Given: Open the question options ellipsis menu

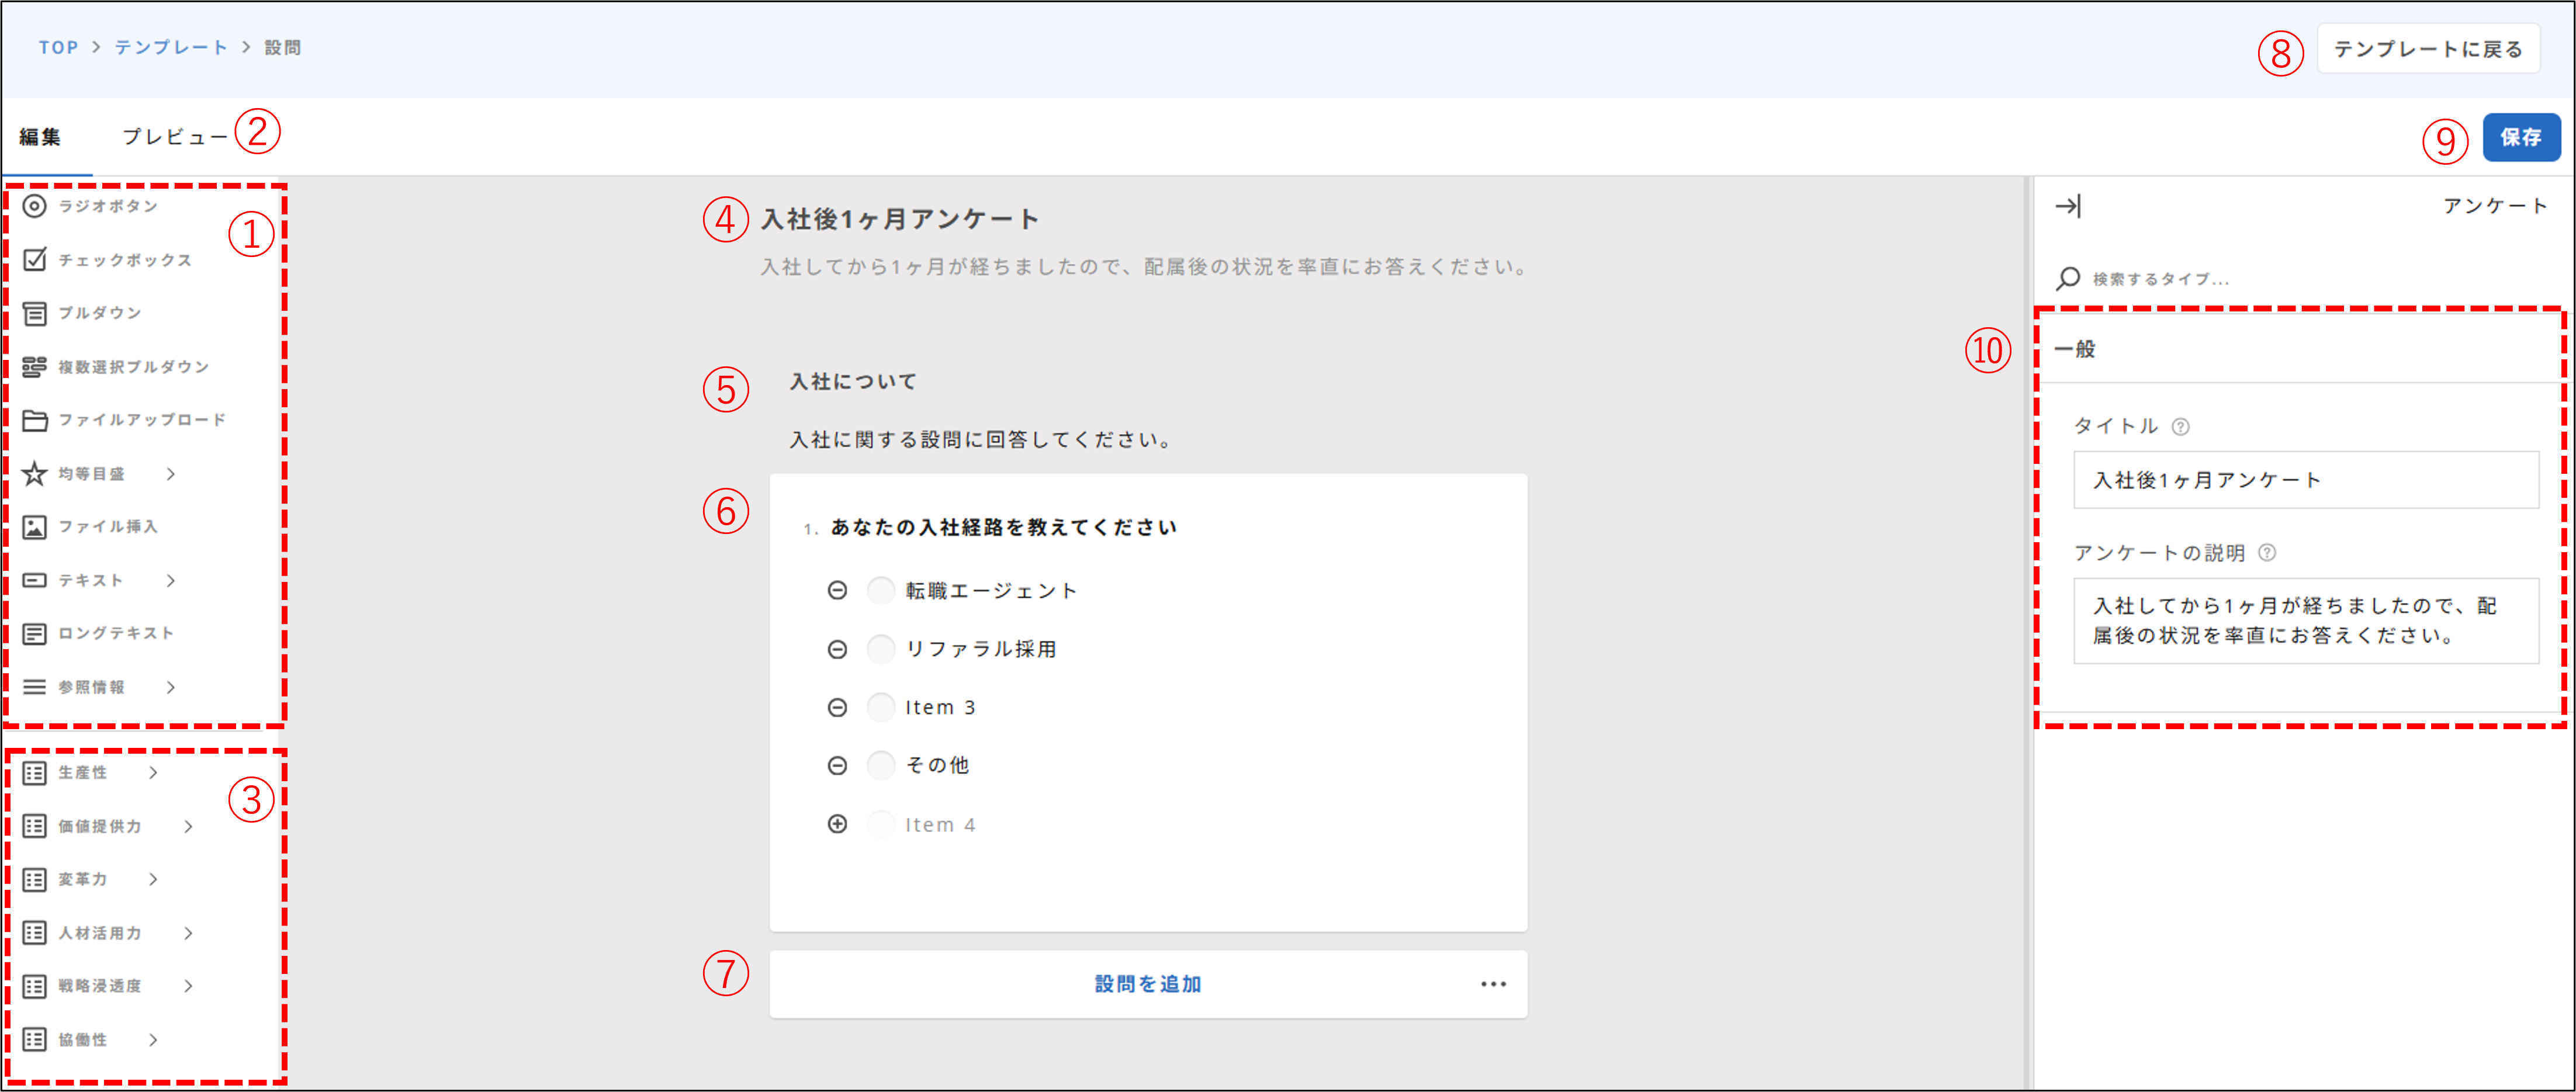Looking at the screenshot, I should pyautogui.click(x=1492, y=983).
